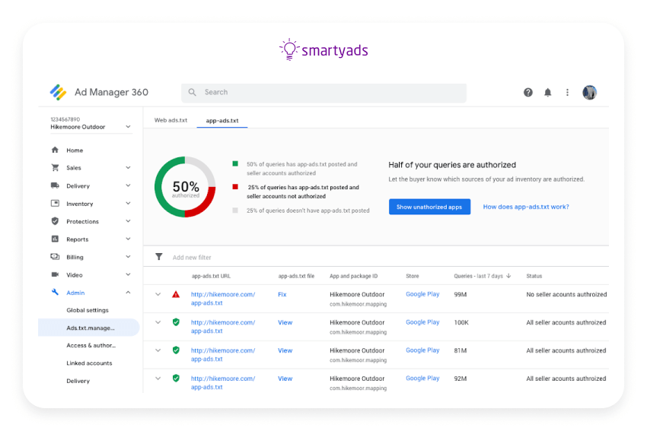Open hikemoore.com app-ads.txt URL in 99M row
This screenshot has width=647, height=431.
(x=223, y=299)
